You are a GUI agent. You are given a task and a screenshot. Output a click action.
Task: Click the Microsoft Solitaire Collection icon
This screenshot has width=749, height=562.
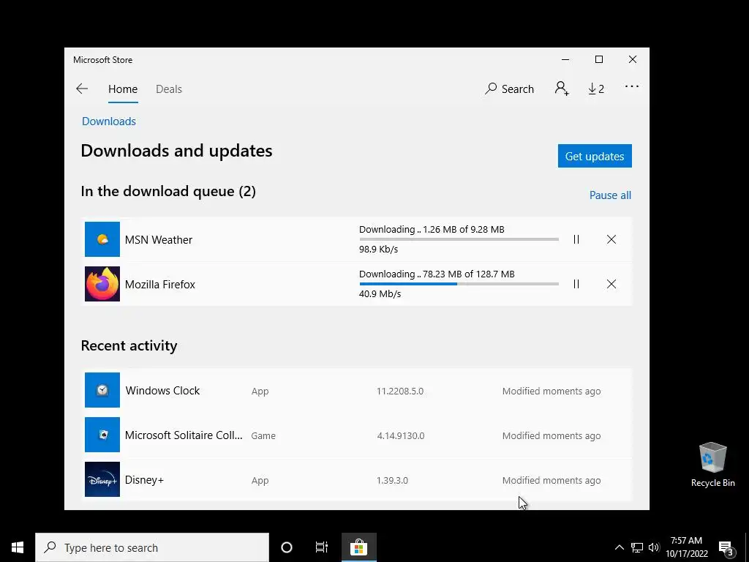102,435
